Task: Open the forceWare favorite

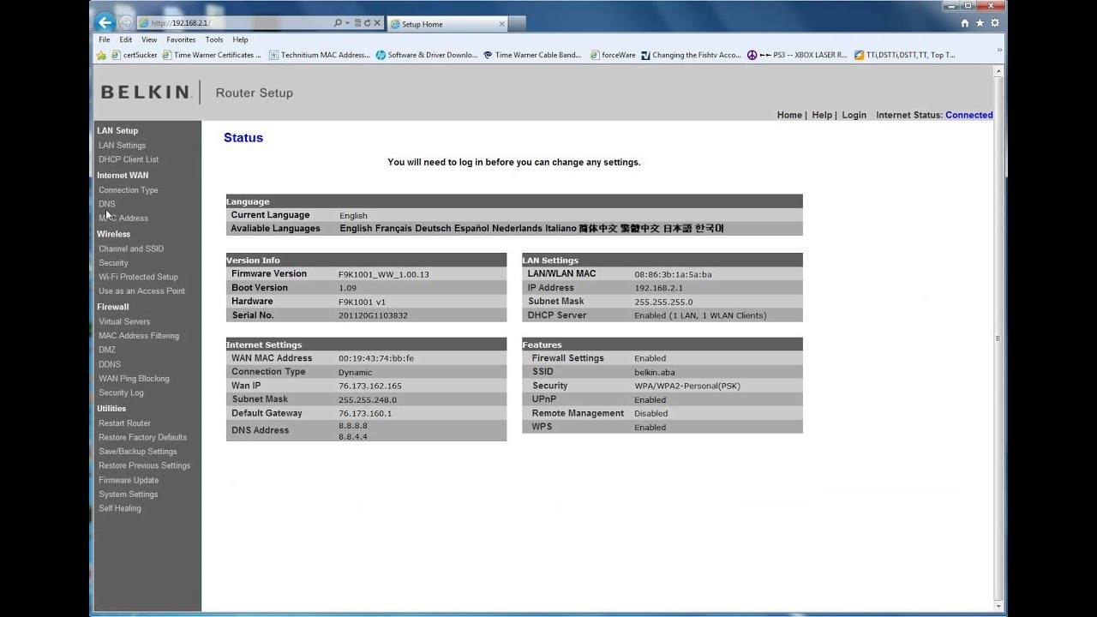Action: pyautogui.click(x=613, y=55)
